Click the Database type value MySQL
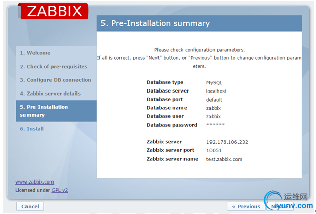This screenshot has width=316, height=214. pyautogui.click(x=214, y=83)
